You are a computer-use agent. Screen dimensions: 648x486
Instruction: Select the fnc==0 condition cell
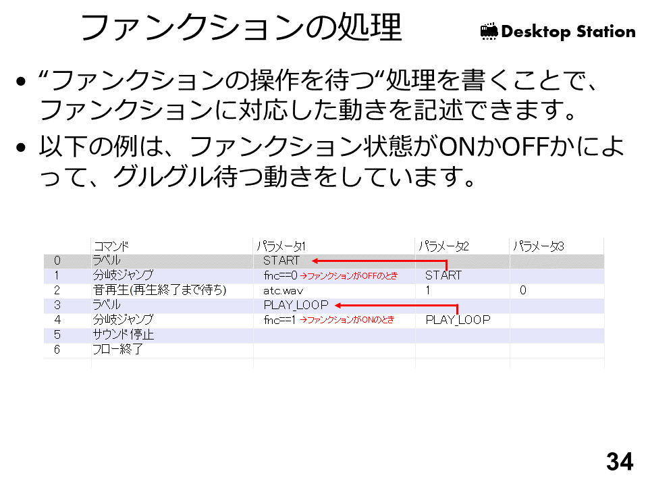coord(280,275)
